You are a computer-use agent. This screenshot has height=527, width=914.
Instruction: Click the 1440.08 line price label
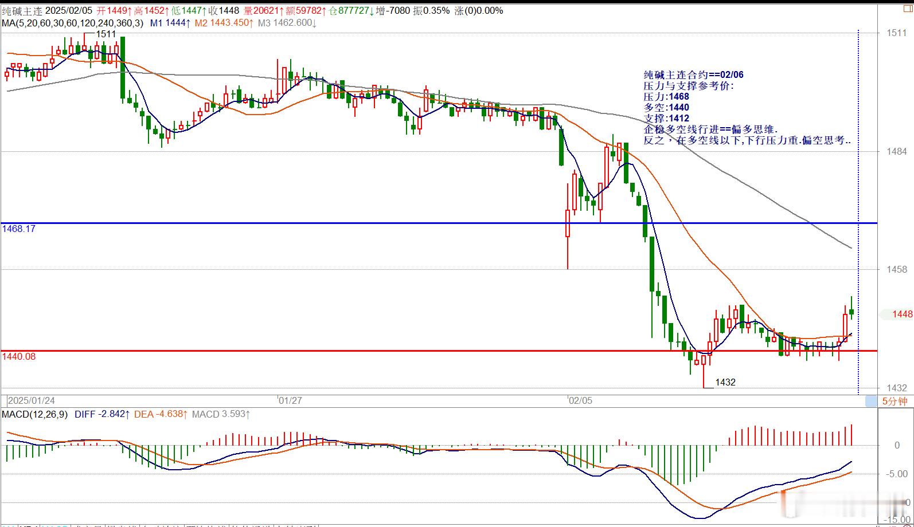tap(19, 356)
